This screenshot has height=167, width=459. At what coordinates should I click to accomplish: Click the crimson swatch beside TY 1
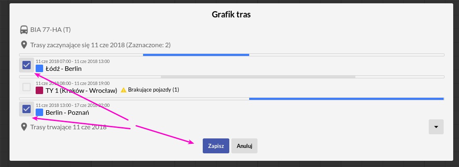coord(39,90)
